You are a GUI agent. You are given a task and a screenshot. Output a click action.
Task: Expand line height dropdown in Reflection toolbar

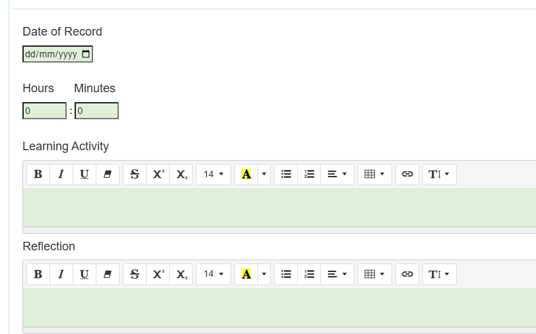coord(439,274)
